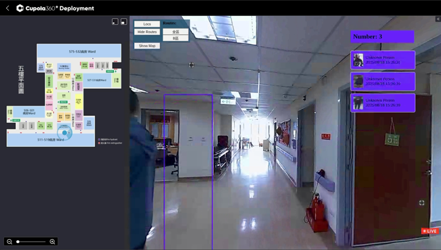
Task: Click the Cupola360 hexagon logo
Action: click(x=20, y=8)
